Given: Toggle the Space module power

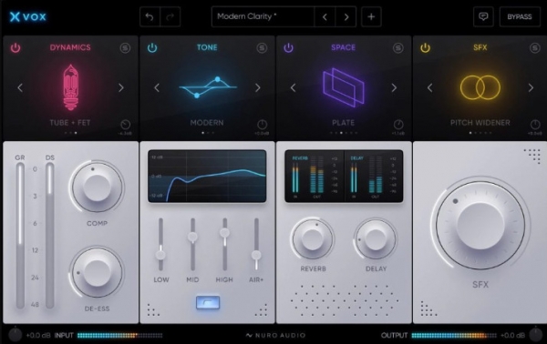Looking at the screenshot, I should point(288,47).
